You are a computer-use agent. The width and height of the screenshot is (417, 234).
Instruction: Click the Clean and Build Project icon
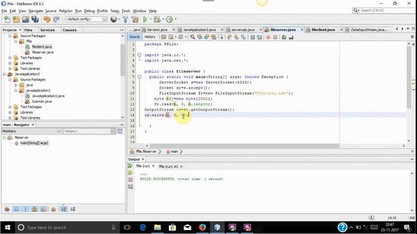(x=135, y=19)
